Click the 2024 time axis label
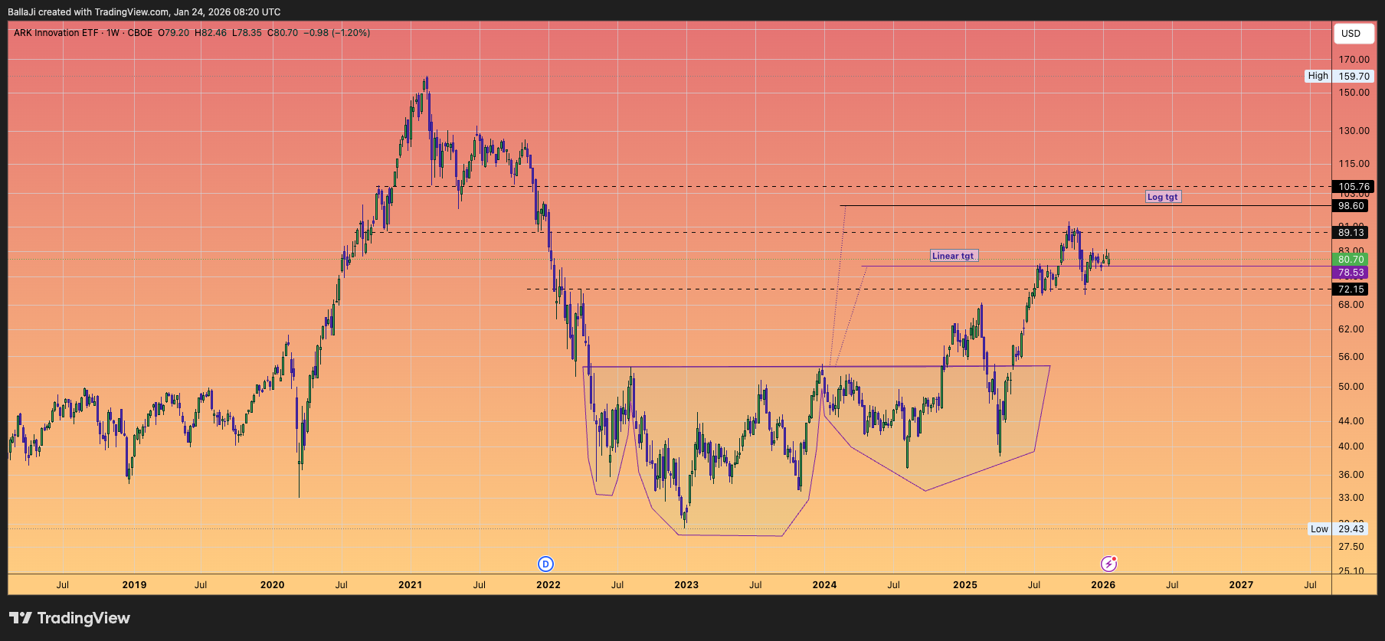1385x641 pixels. click(x=824, y=585)
